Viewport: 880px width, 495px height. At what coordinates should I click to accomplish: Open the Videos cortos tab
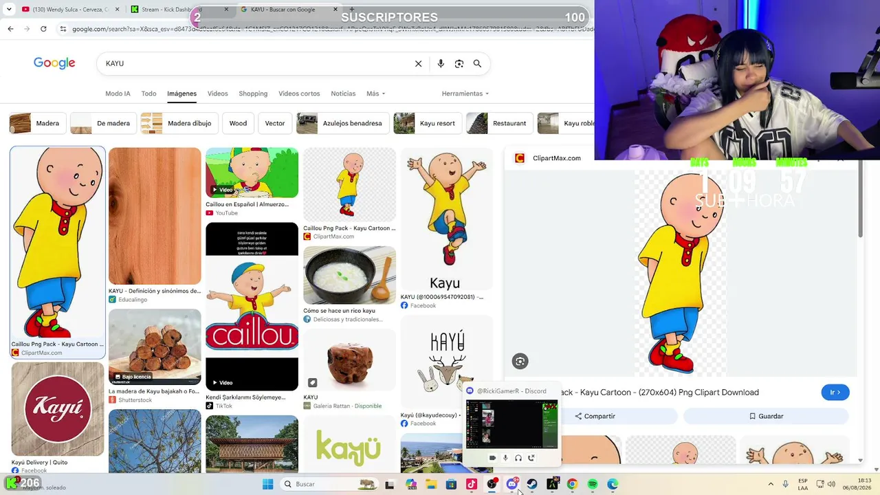pos(299,93)
